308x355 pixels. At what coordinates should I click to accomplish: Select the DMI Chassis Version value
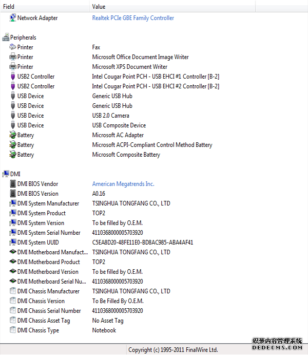click(x=118, y=301)
